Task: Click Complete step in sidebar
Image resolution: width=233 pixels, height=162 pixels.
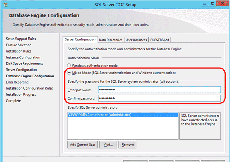Action: (13, 101)
